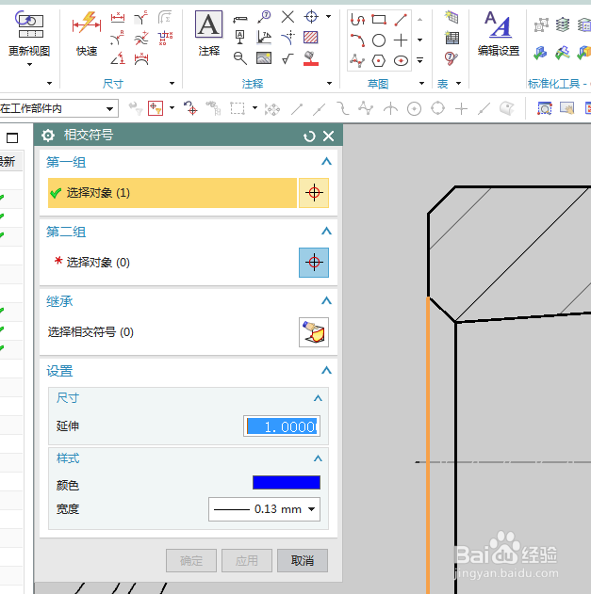Screen dimensions: 591x594
Task: Select the feature control frame icon
Action: tap(240, 18)
